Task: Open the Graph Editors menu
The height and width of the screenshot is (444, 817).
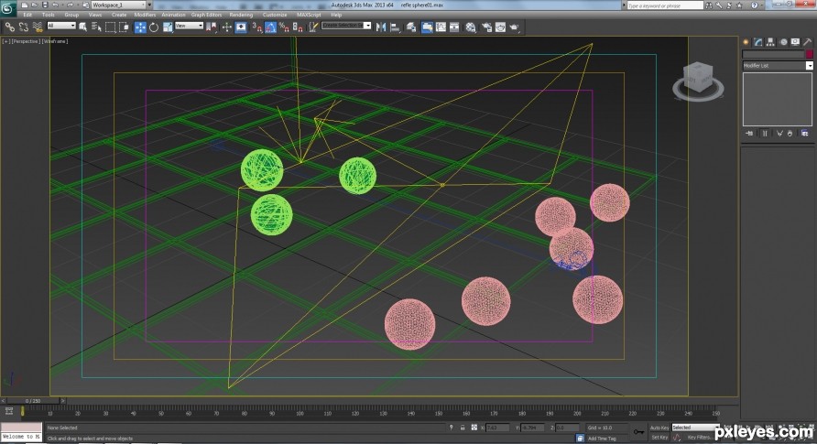Action: coord(206,15)
